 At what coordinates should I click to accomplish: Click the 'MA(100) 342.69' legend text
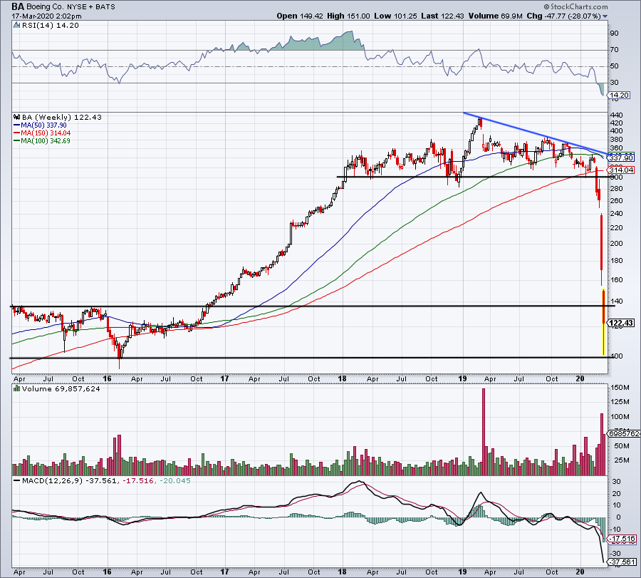[46, 140]
